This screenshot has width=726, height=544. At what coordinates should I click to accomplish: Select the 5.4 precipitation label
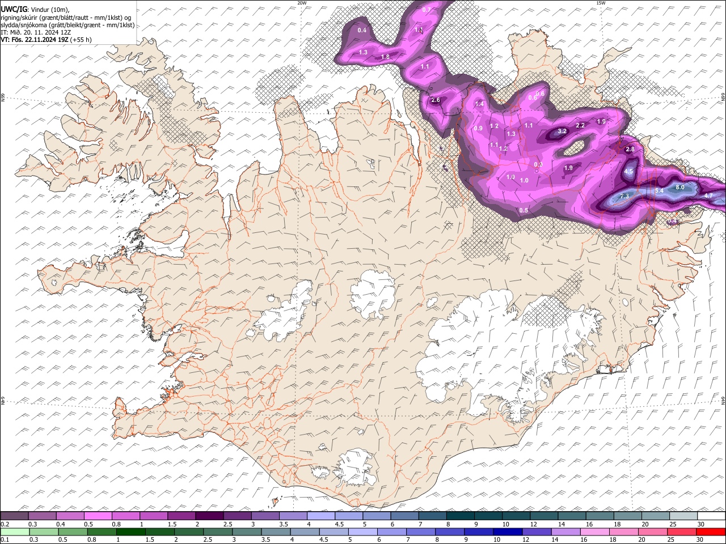[659, 191]
